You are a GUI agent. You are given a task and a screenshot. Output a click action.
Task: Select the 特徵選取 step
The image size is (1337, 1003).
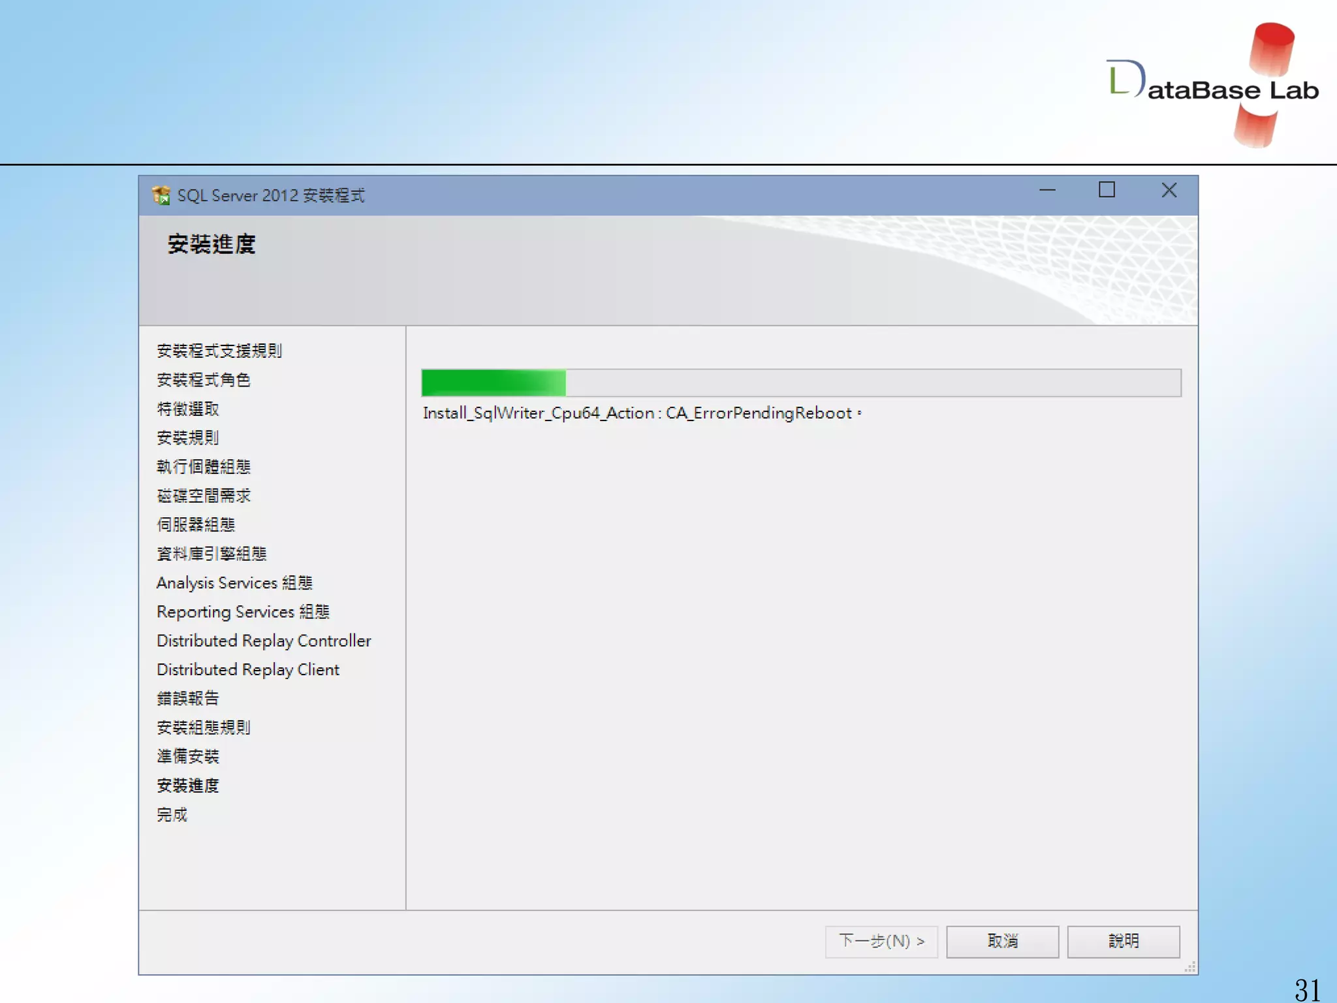point(188,409)
